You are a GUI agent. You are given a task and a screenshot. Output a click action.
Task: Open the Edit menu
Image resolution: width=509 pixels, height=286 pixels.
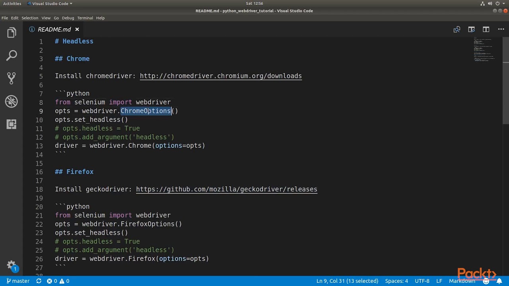click(x=15, y=18)
